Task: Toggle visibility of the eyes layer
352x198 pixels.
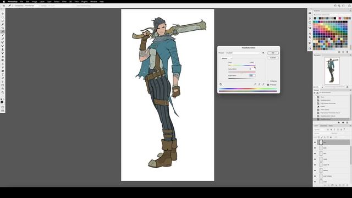Action: tap(315, 148)
